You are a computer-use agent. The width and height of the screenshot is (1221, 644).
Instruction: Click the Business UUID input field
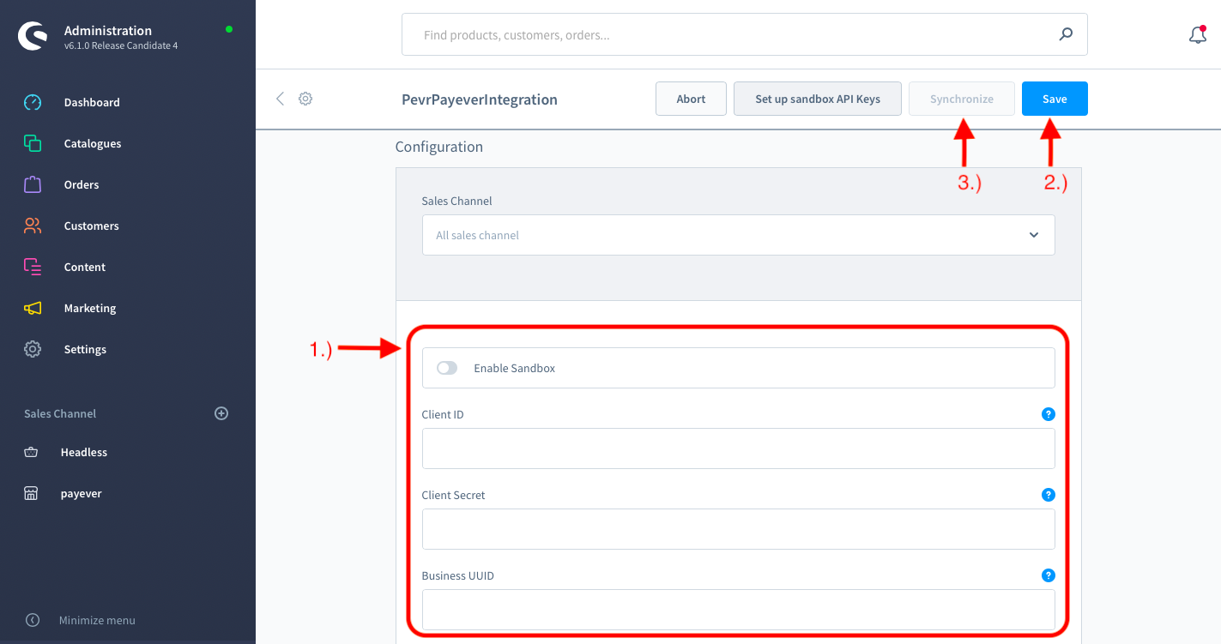(738, 610)
